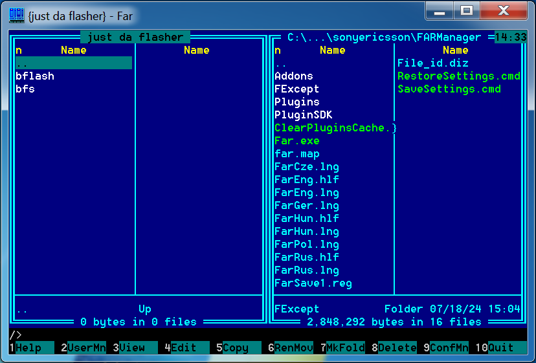Click the 6RenMov function key
536x363 pixels.
coord(291,347)
